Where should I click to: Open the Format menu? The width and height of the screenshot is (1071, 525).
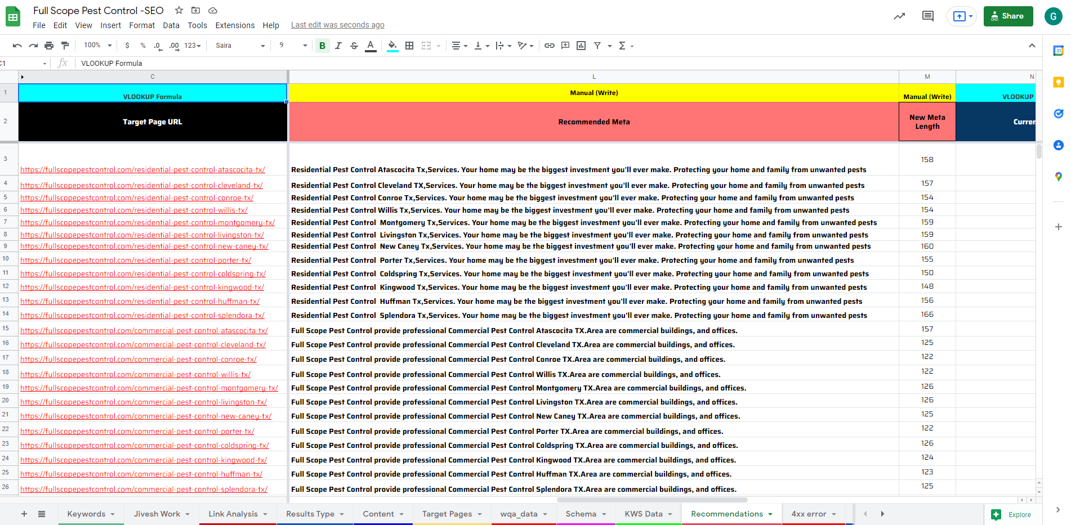coord(142,25)
